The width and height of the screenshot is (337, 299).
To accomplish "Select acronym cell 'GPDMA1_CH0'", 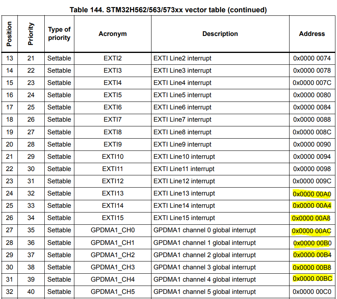I will pyautogui.click(x=113, y=230).
